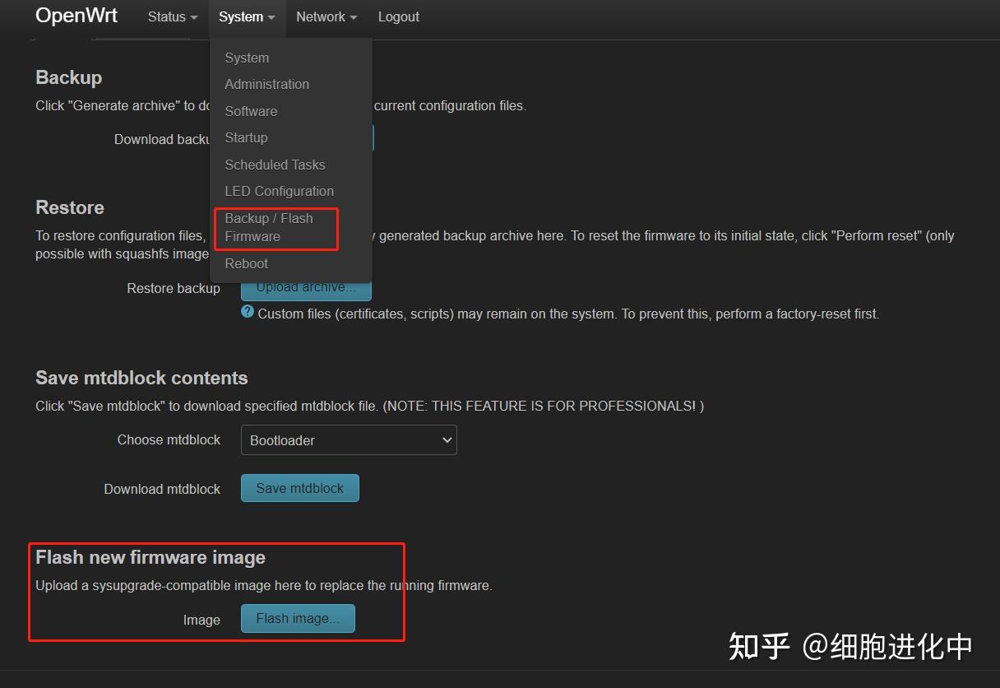This screenshot has height=688, width=1000.
Task: Click the OpenWrt logo
Action: pos(76,16)
